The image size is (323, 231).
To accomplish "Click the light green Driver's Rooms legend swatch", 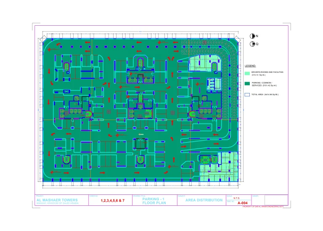I will (247, 73).
